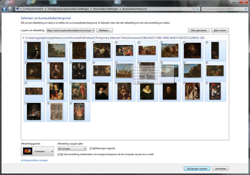
Task: Select the man with white ruff collar portrait
Action: click(147, 91)
